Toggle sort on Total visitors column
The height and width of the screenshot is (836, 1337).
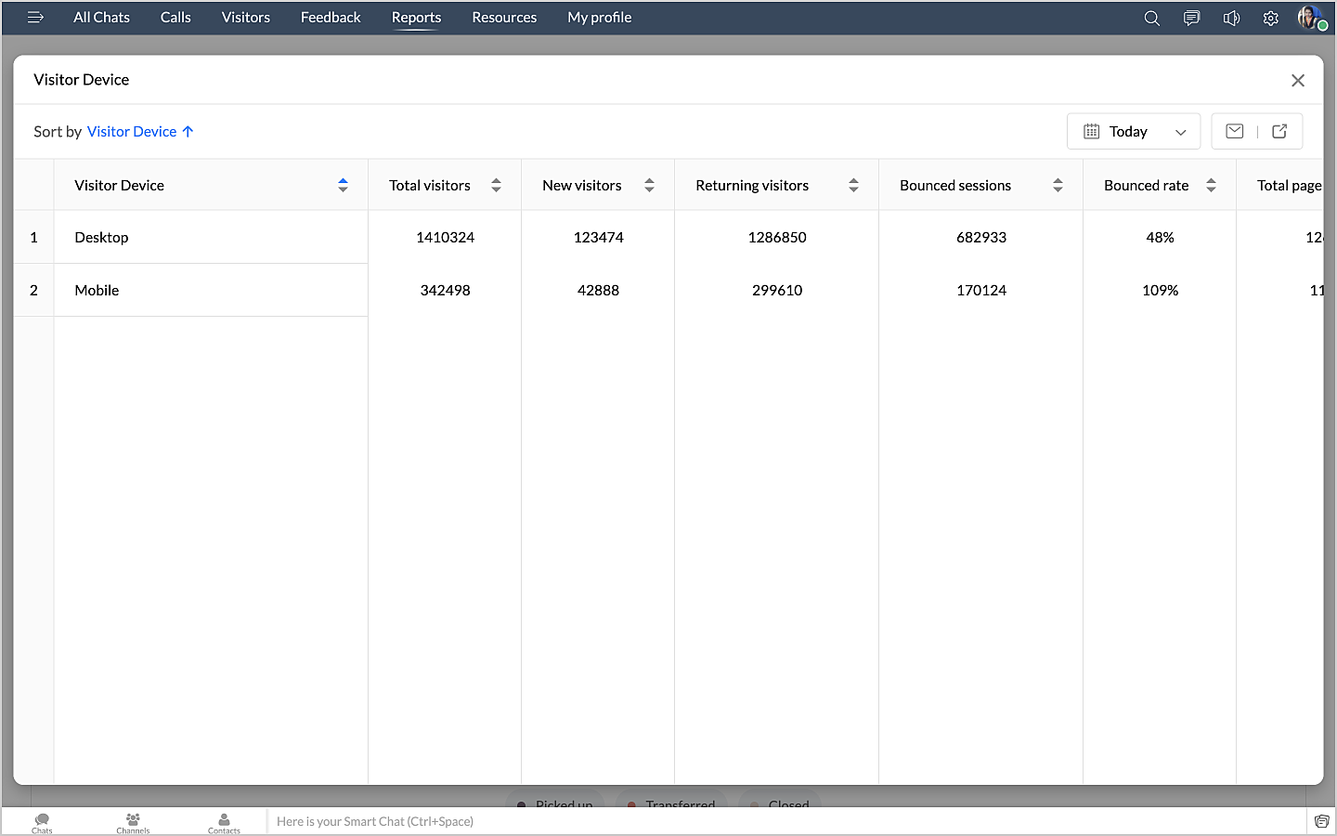496,186
